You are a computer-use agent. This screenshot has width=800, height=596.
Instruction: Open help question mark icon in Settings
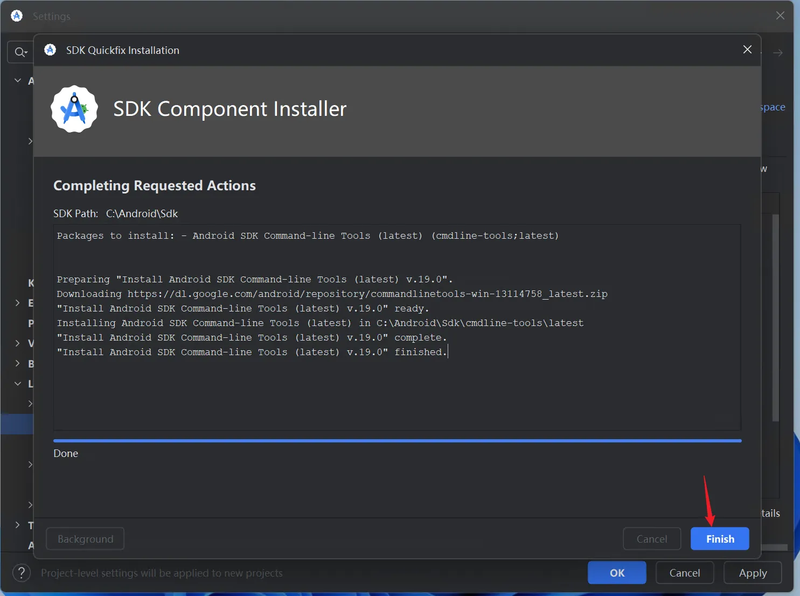click(22, 573)
